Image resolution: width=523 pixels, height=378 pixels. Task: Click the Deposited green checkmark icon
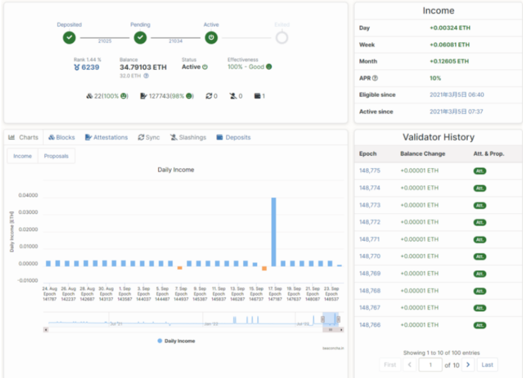coord(69,38)
